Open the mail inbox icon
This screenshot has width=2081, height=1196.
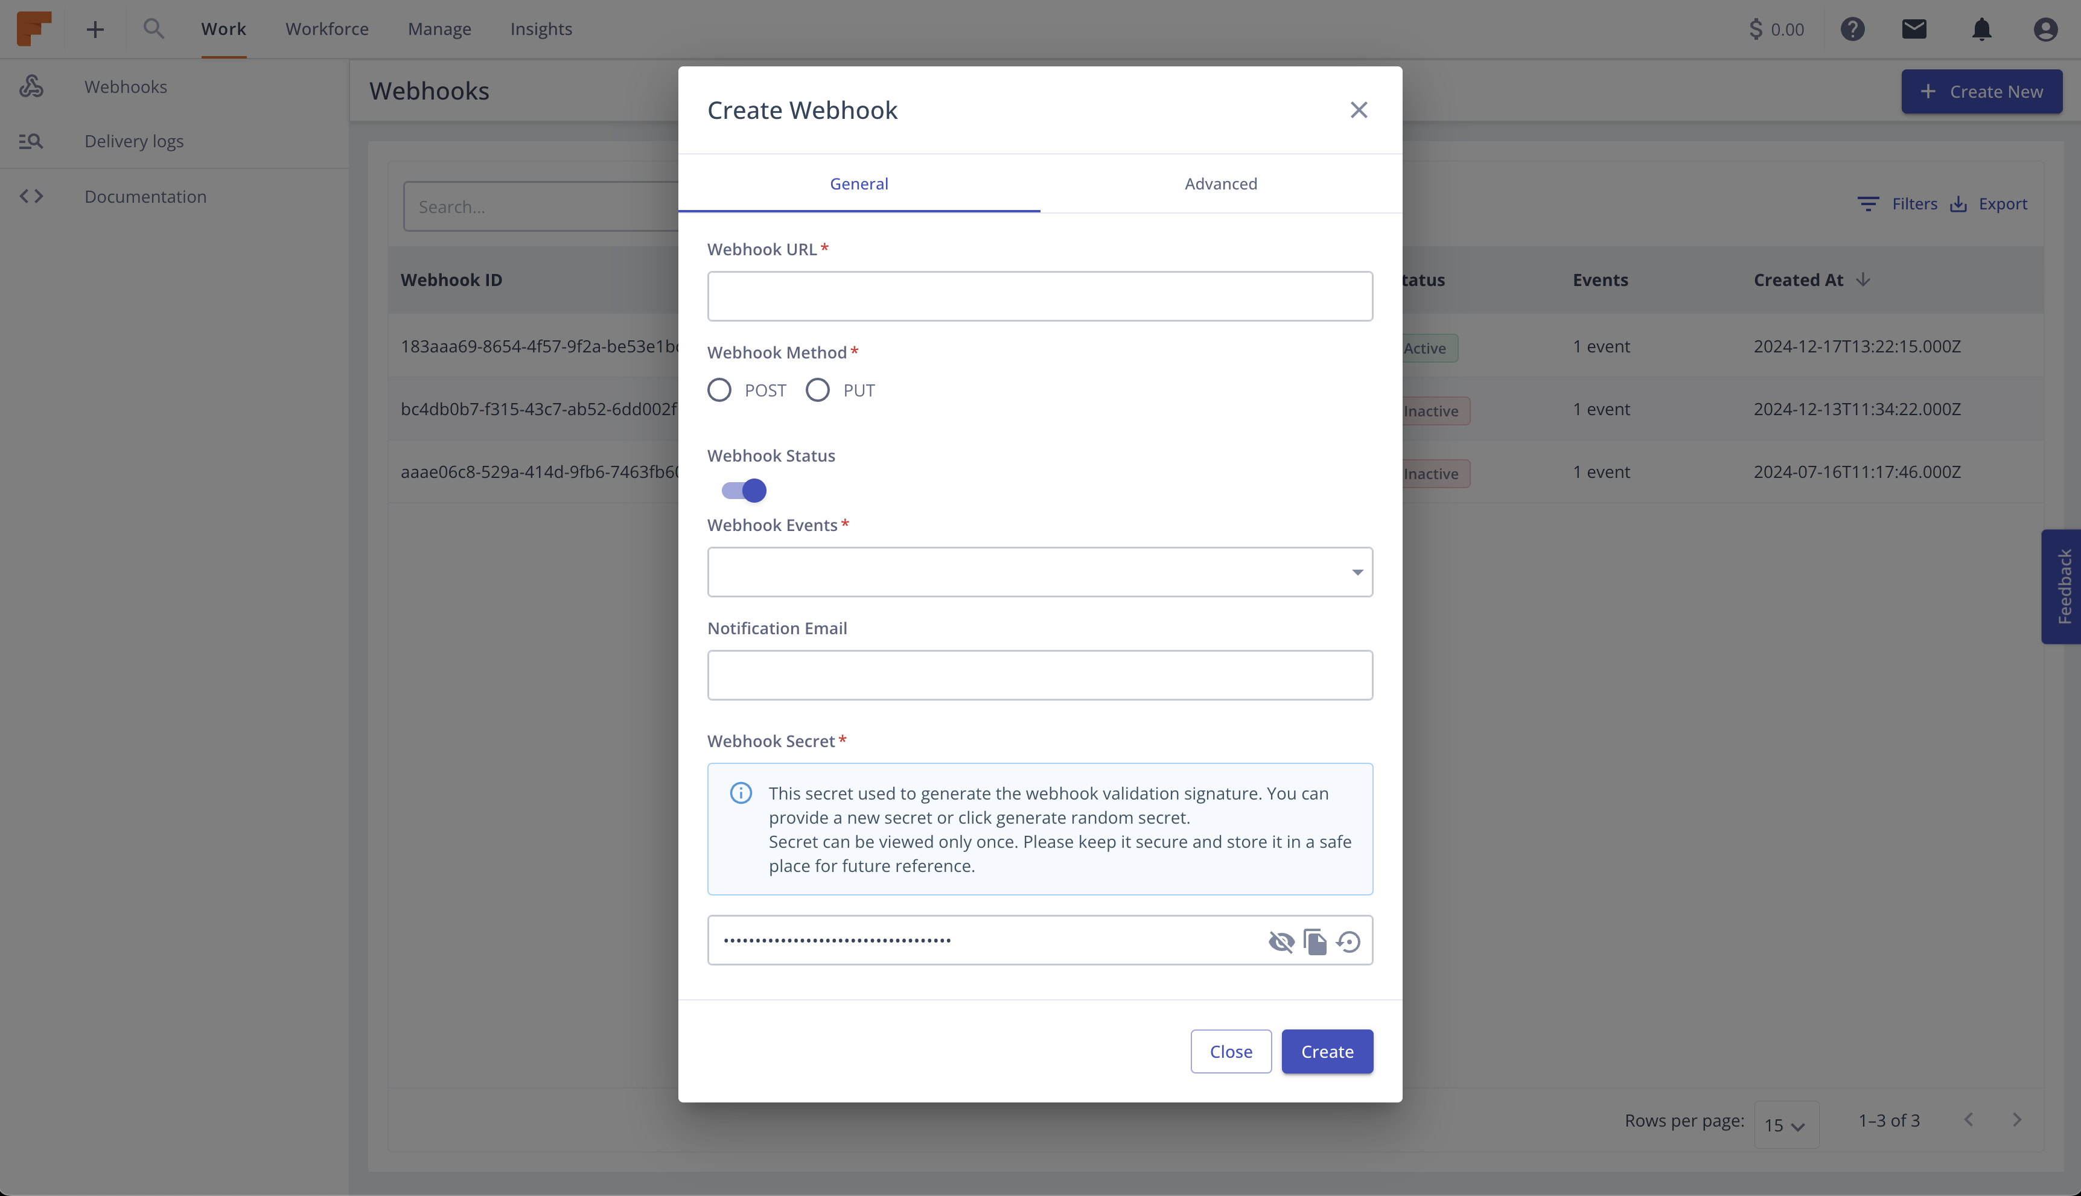(x=1914, y=29)
